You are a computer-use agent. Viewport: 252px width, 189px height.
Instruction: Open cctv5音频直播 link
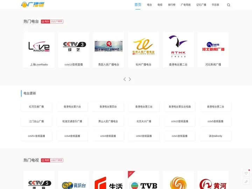[216, 121]
